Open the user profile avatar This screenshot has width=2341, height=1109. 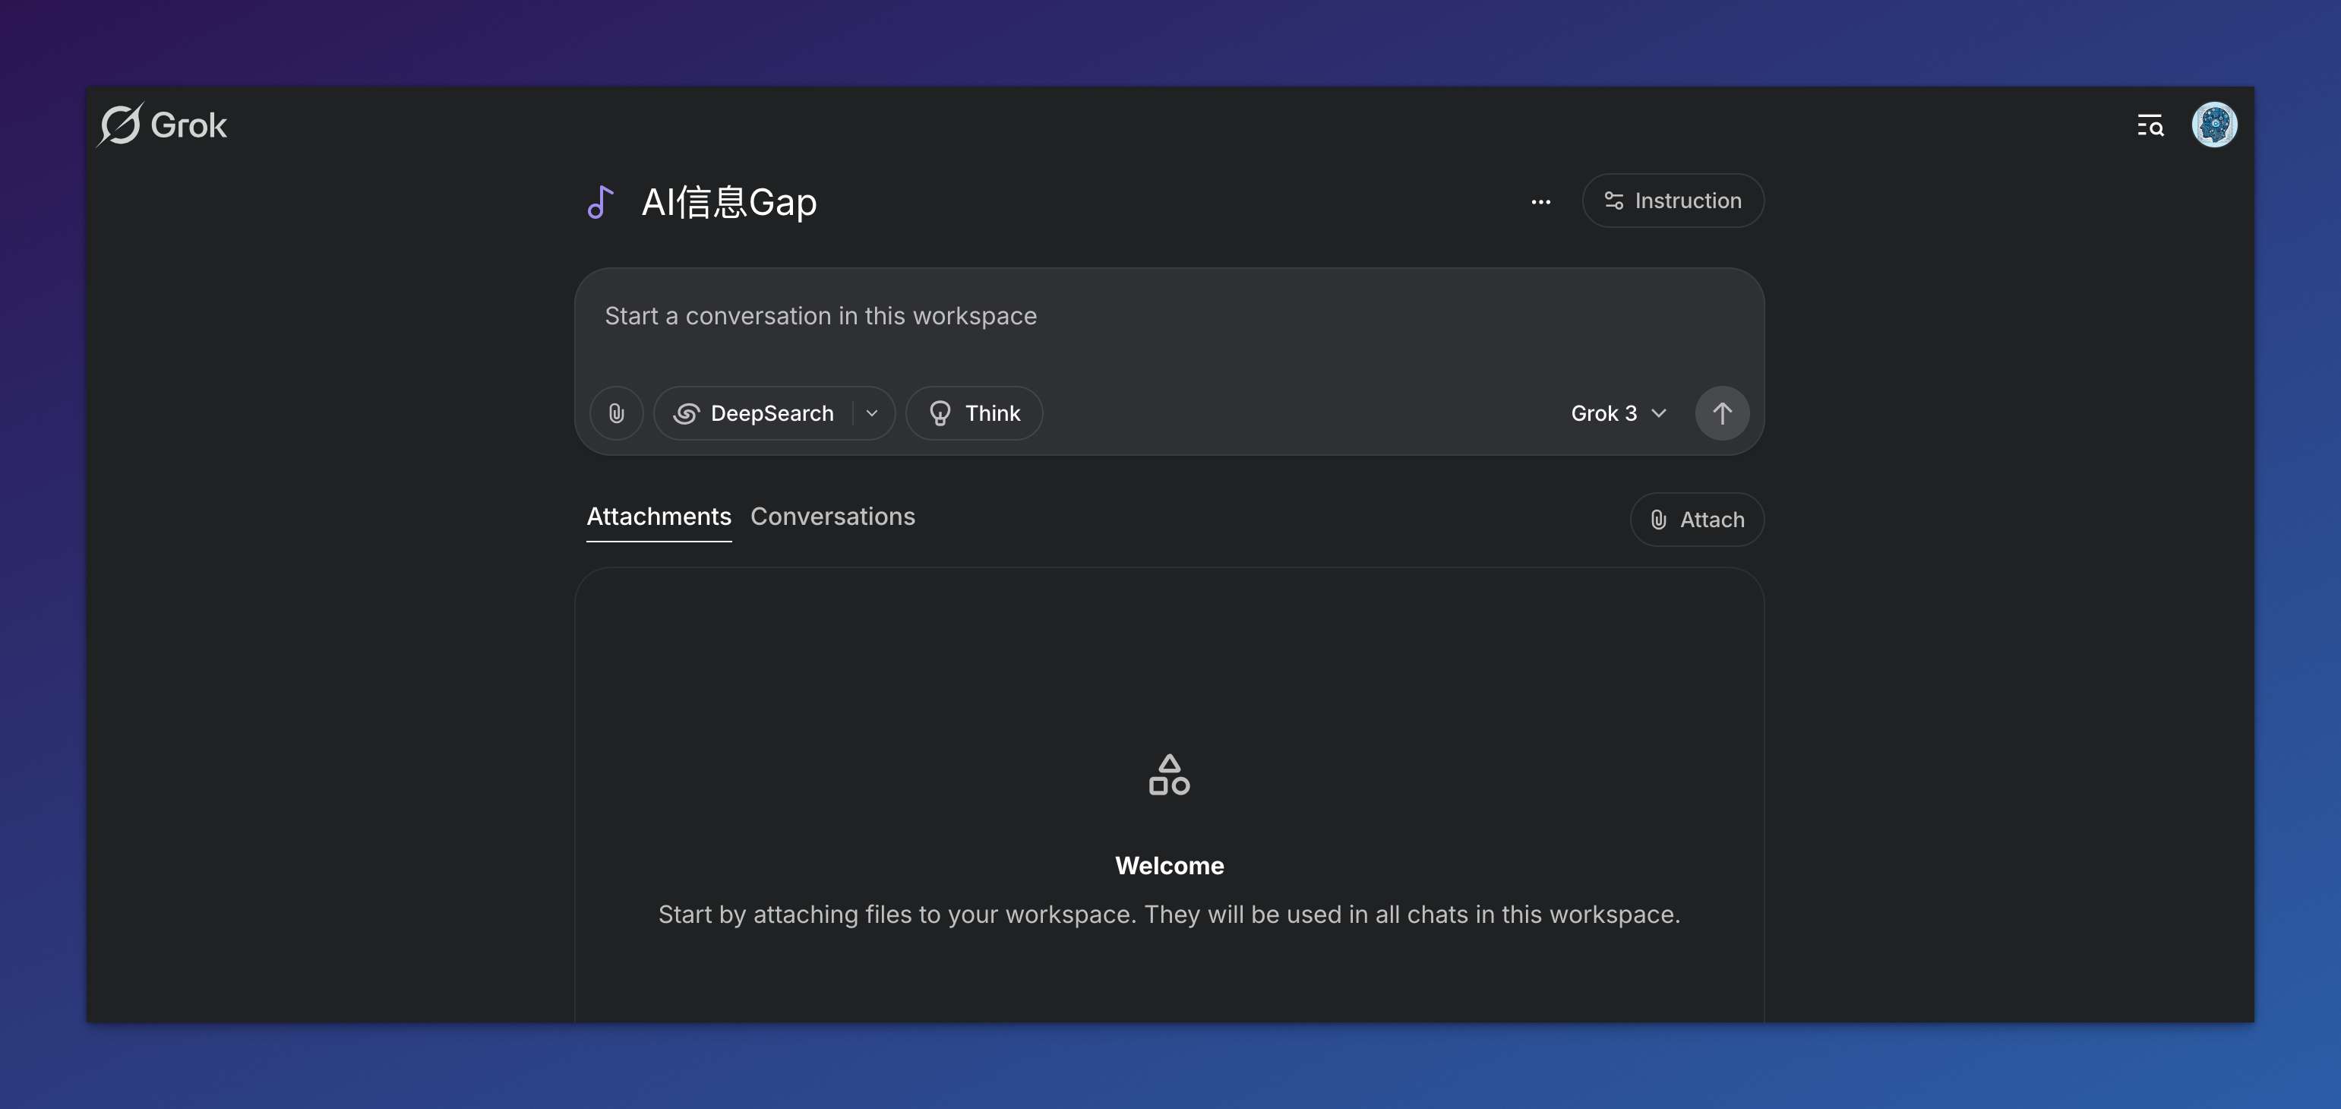tap(2213, 125)
